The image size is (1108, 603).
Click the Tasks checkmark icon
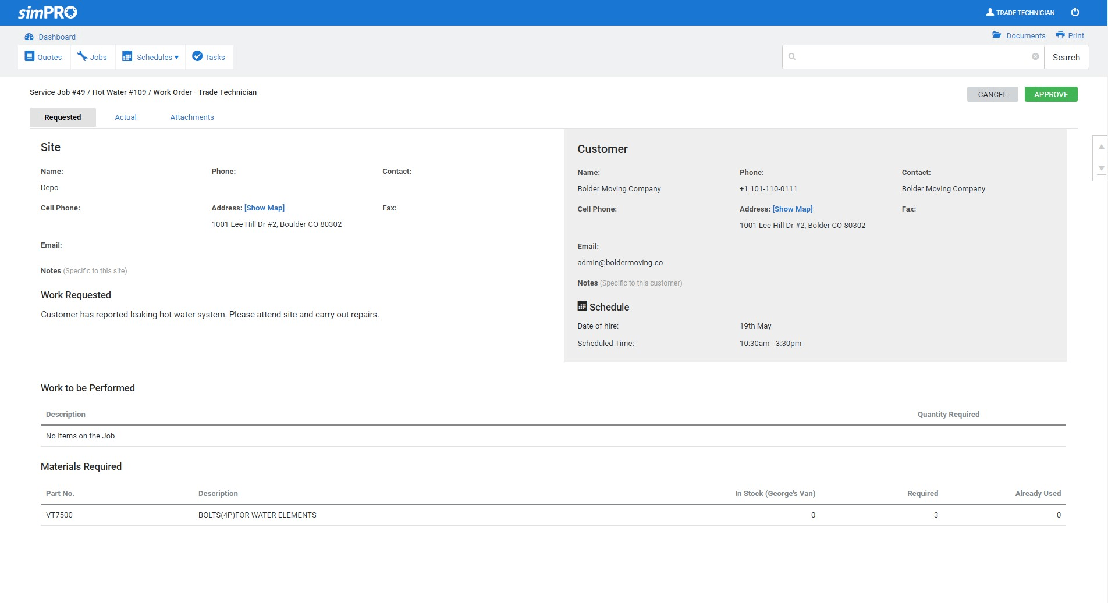coord(197,56)
